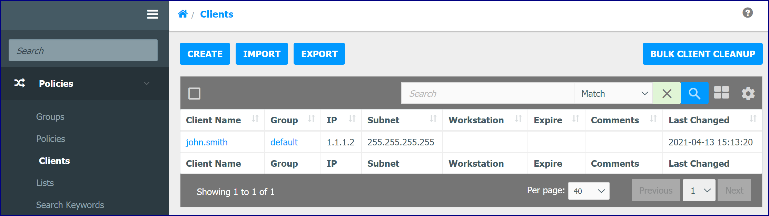Image resolution: width=769 pixels, height=216 pixels.
Task: Go to Groups in sidebar
Action: pyautogui.click(x=50, y=117)
